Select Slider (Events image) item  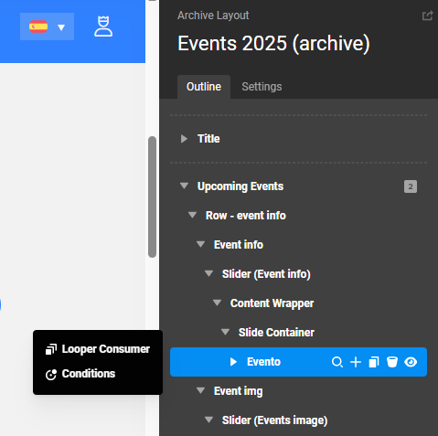tap(274, 420)
